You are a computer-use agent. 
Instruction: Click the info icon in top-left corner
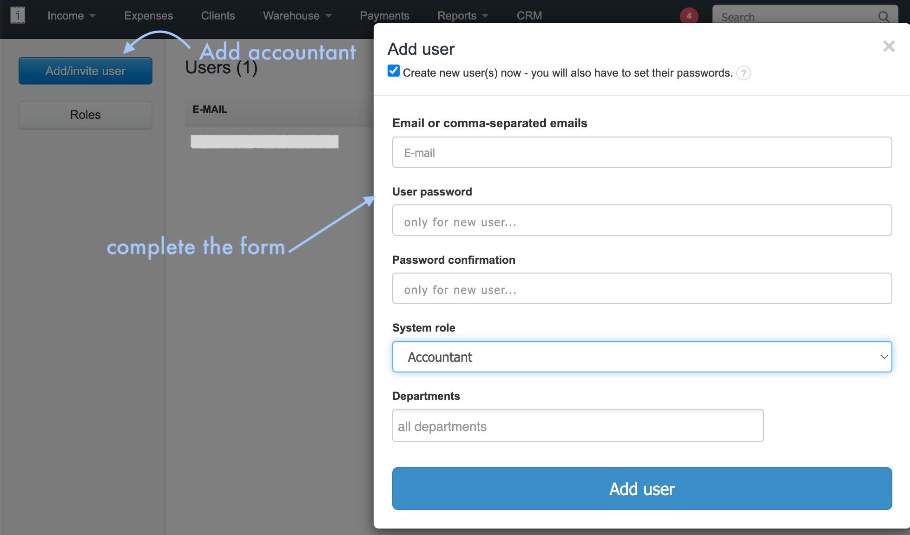click(18, 15)
